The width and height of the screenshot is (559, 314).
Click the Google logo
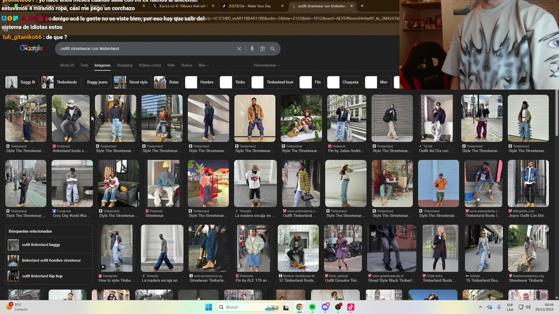pyautogui.click(x=31, y=48)
